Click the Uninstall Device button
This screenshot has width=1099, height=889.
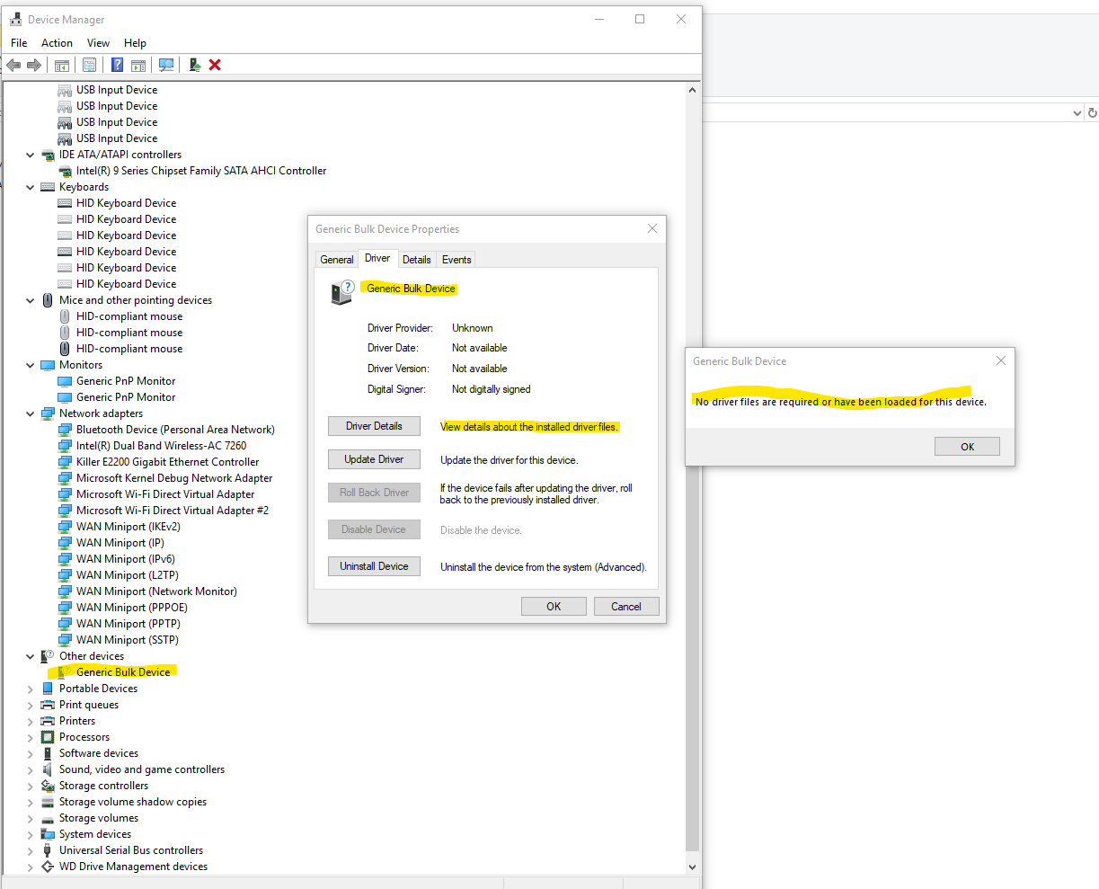[x=374, y=566]
